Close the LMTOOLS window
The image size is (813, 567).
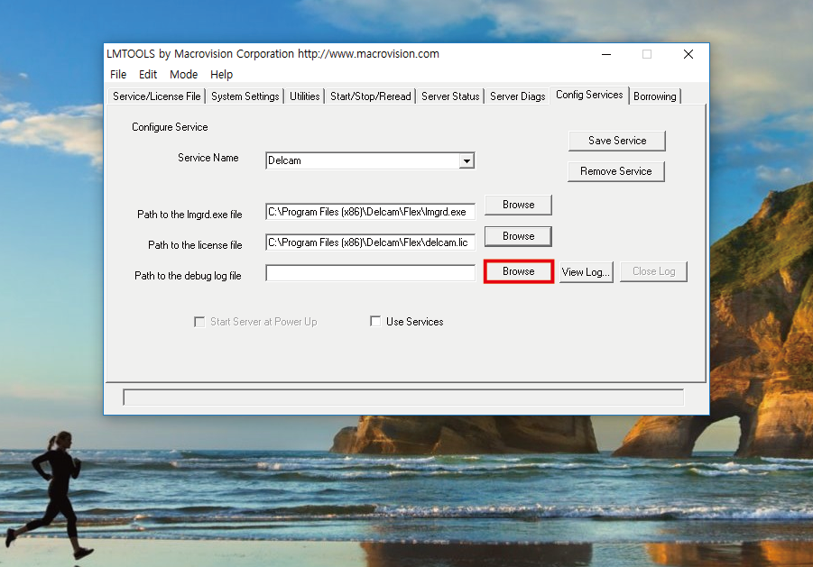tap(688, 54)
